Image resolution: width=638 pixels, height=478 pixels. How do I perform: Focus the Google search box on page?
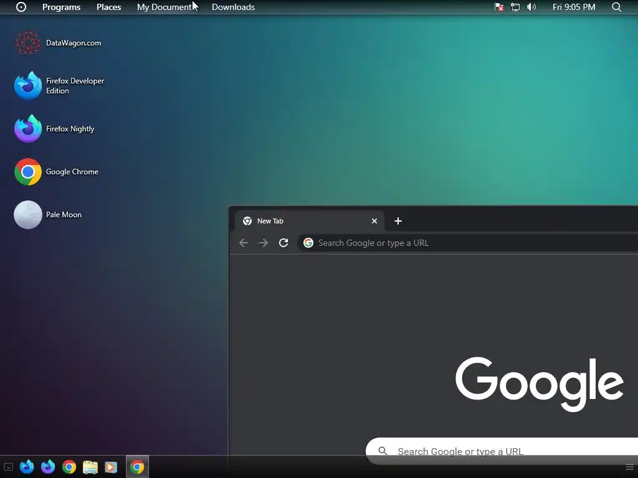coord(502,451)
